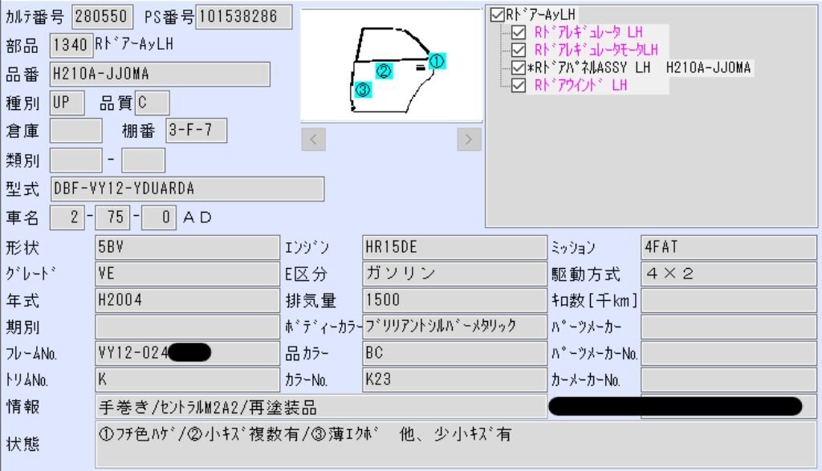Click the 車名 code field showing 2
Screen dimensions: 822x471
[x=67, y=217]
